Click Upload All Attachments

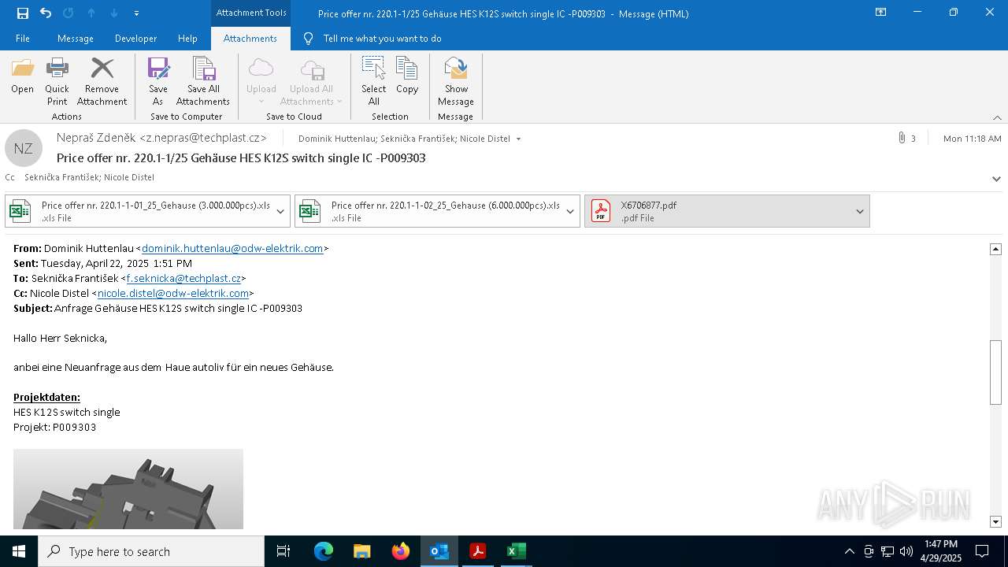pos(312,82)
